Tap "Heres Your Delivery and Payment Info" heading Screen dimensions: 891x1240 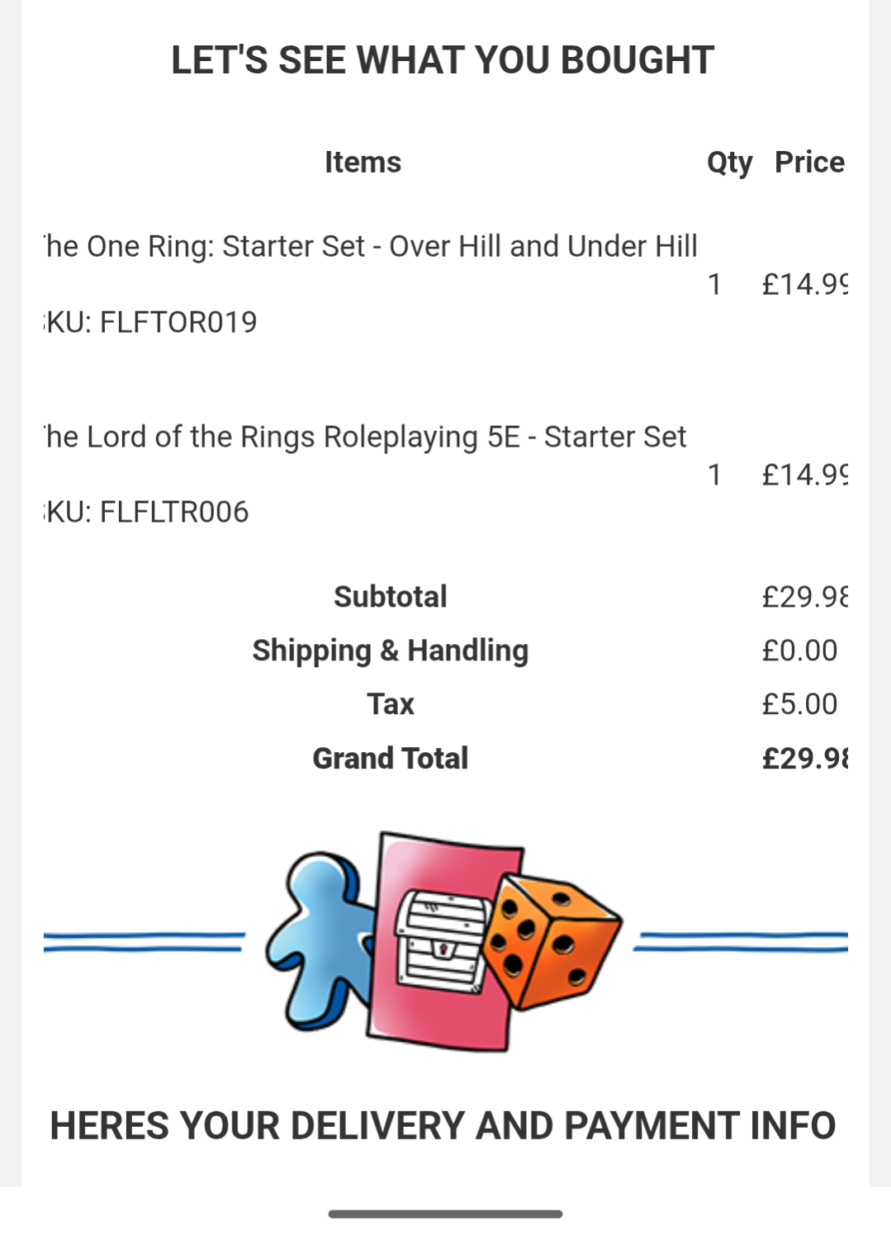click(x=443, y=1125)
